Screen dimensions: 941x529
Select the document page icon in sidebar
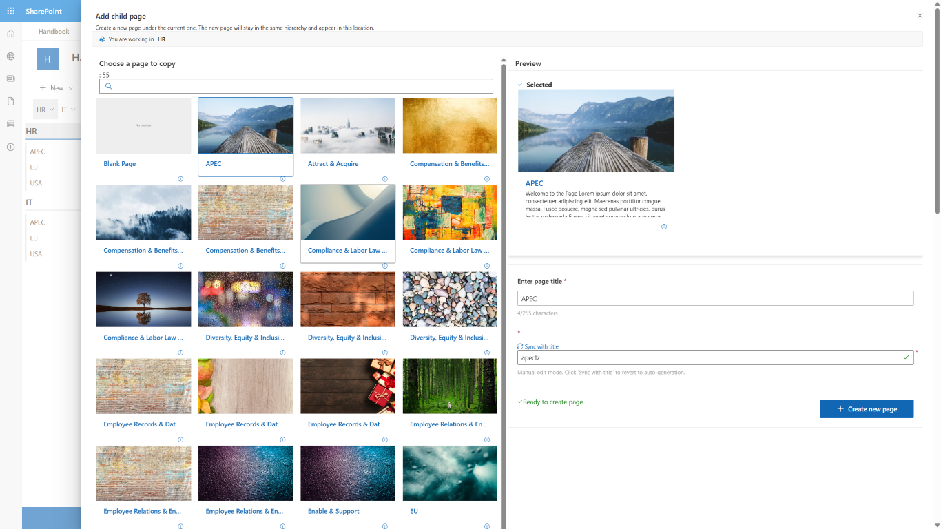pos(10,101)
